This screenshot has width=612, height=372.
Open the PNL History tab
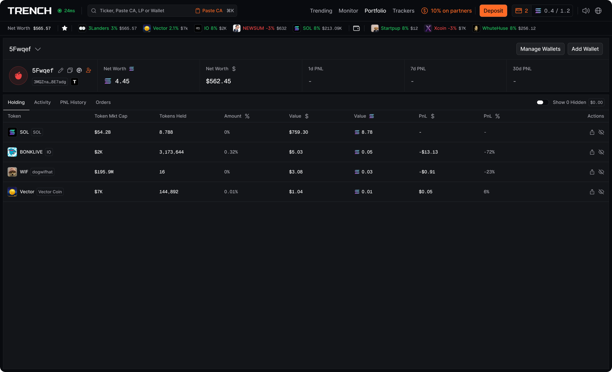point(73,102)
